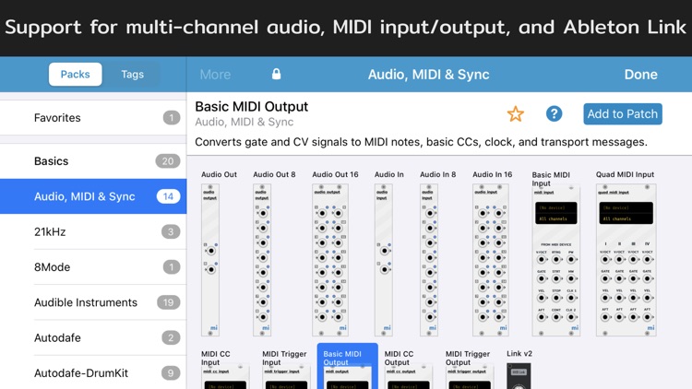Tap the lock icon in the header

click(x=276, y=74)
